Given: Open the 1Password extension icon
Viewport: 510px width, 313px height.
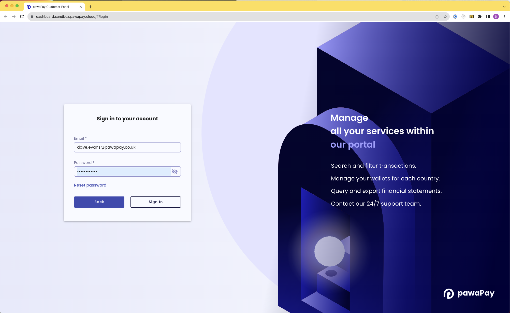Looking at the screenshot, I should [x=455, y=17].
